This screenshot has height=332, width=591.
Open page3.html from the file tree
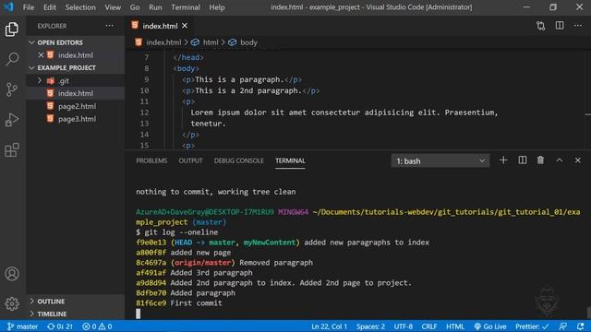pos(76,119)
